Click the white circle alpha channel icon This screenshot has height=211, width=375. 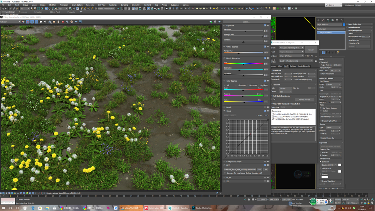(x=41, y=22)
